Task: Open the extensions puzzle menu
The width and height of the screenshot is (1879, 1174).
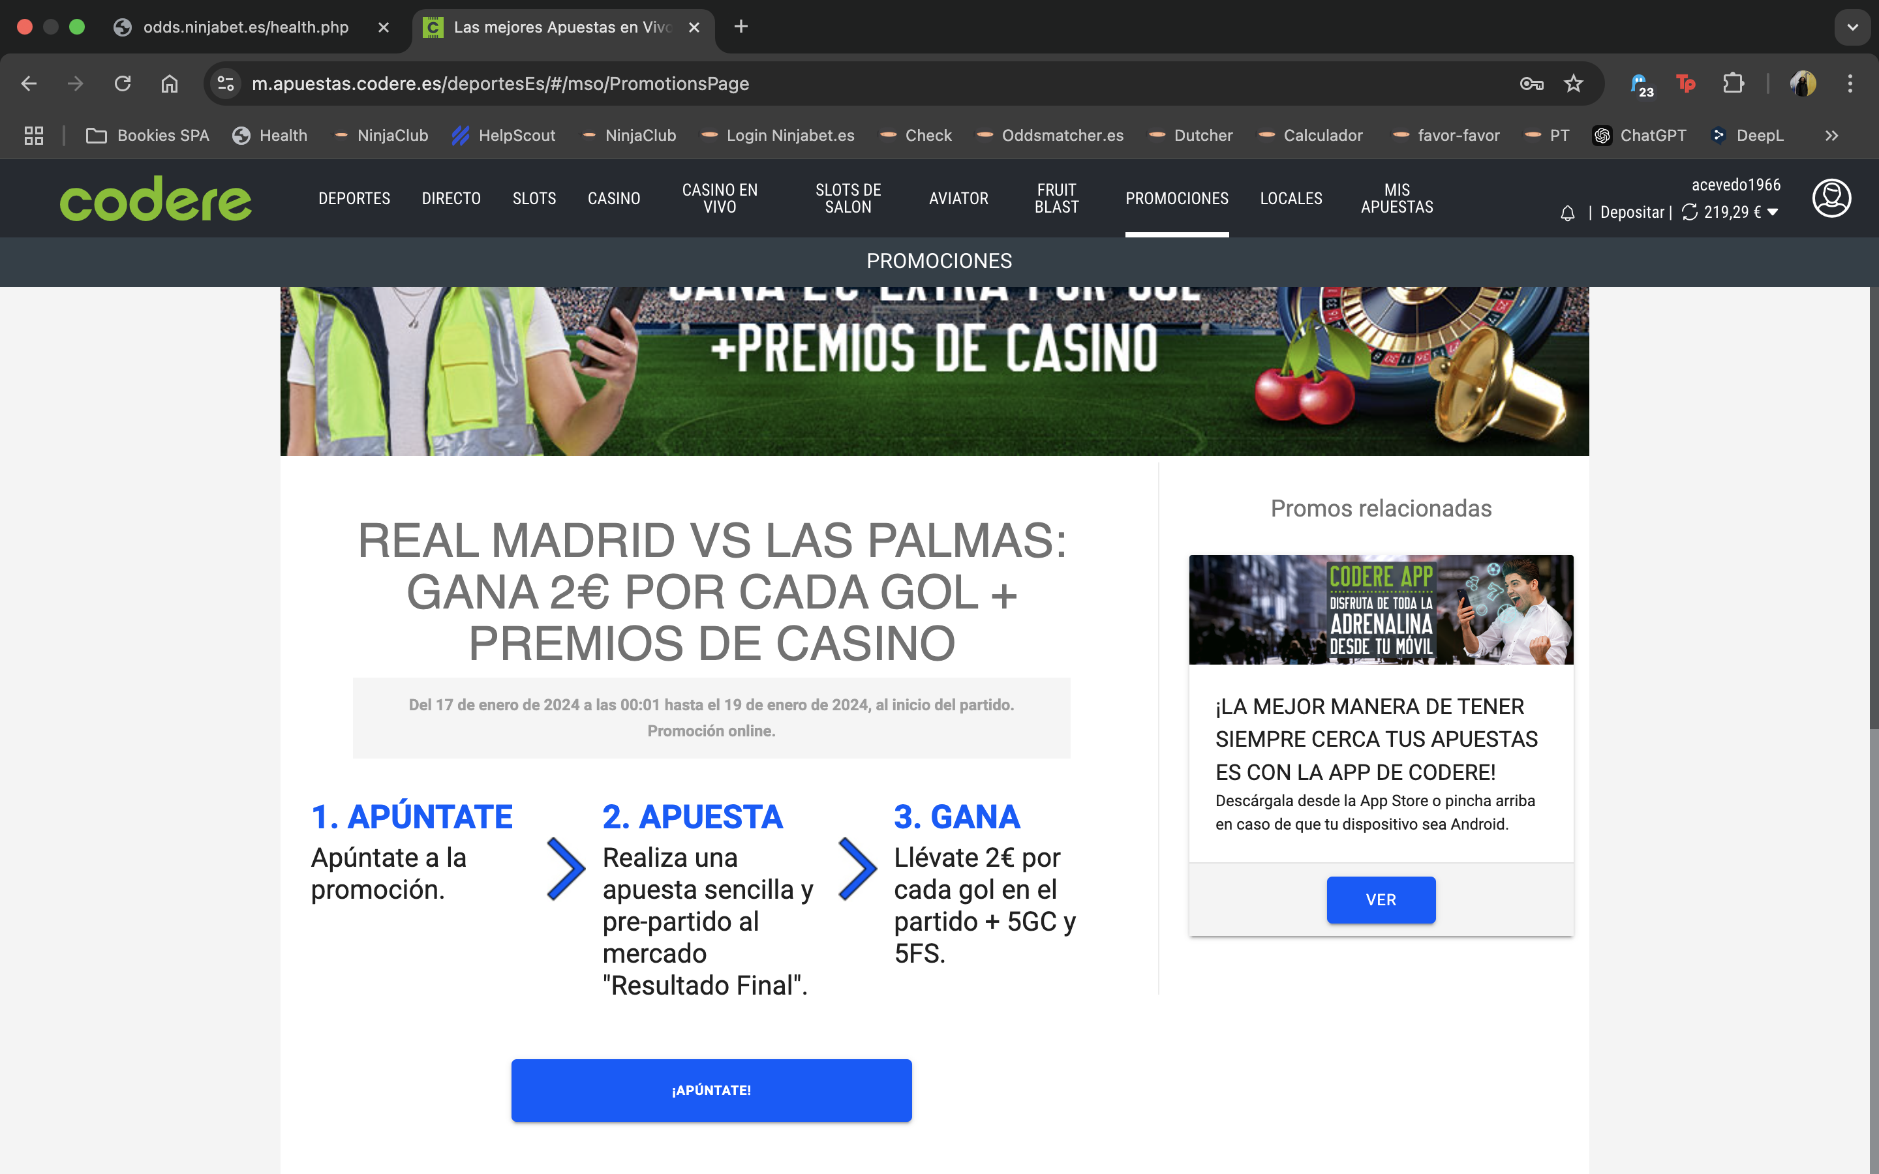Action: point(1733,83)
